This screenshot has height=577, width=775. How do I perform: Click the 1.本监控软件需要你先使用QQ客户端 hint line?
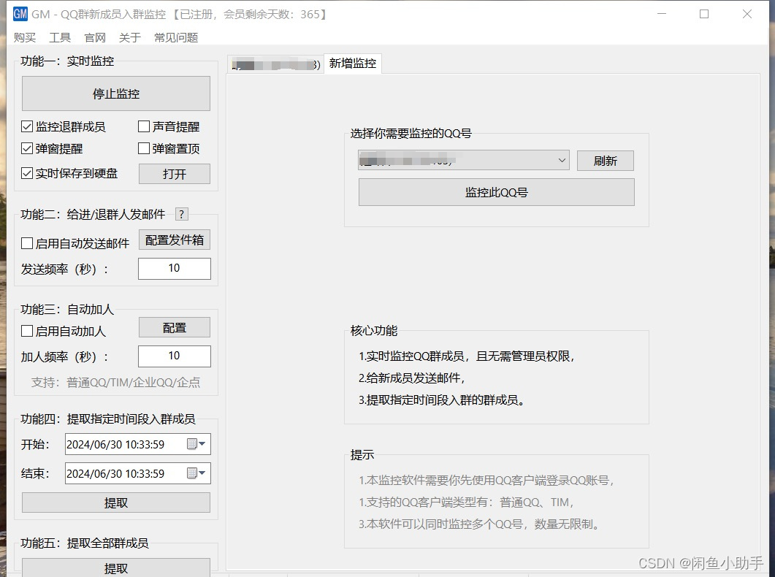click(486, 480)
